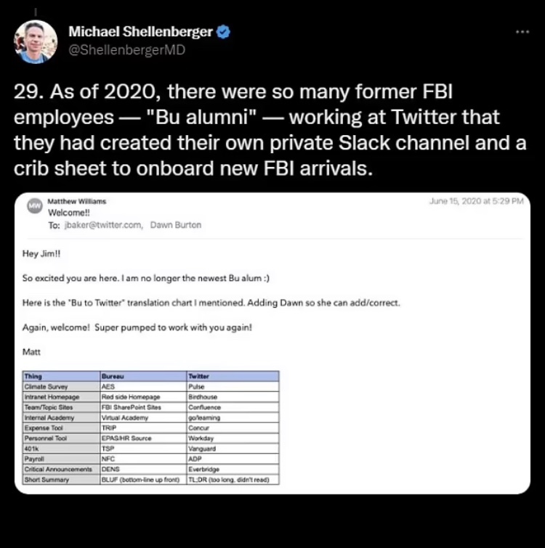Click Michael Shellenberger's profile photo
545x548 pixels.
click(36, 41)
